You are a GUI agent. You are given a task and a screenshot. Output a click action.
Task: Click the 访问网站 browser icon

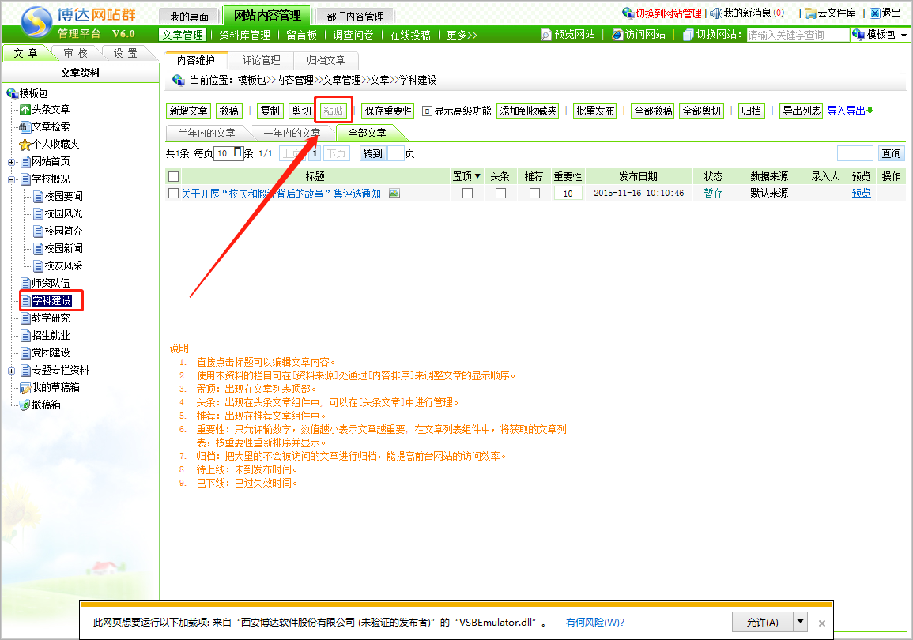coord(617,35)
